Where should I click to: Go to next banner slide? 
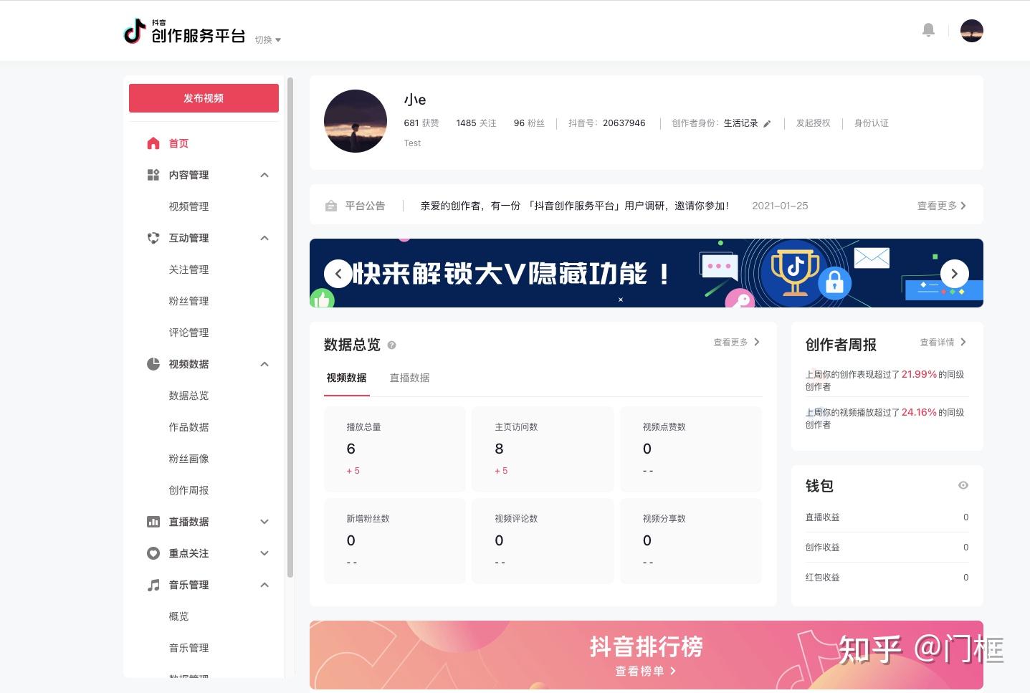pyautogui.click(x=954, y=274)
